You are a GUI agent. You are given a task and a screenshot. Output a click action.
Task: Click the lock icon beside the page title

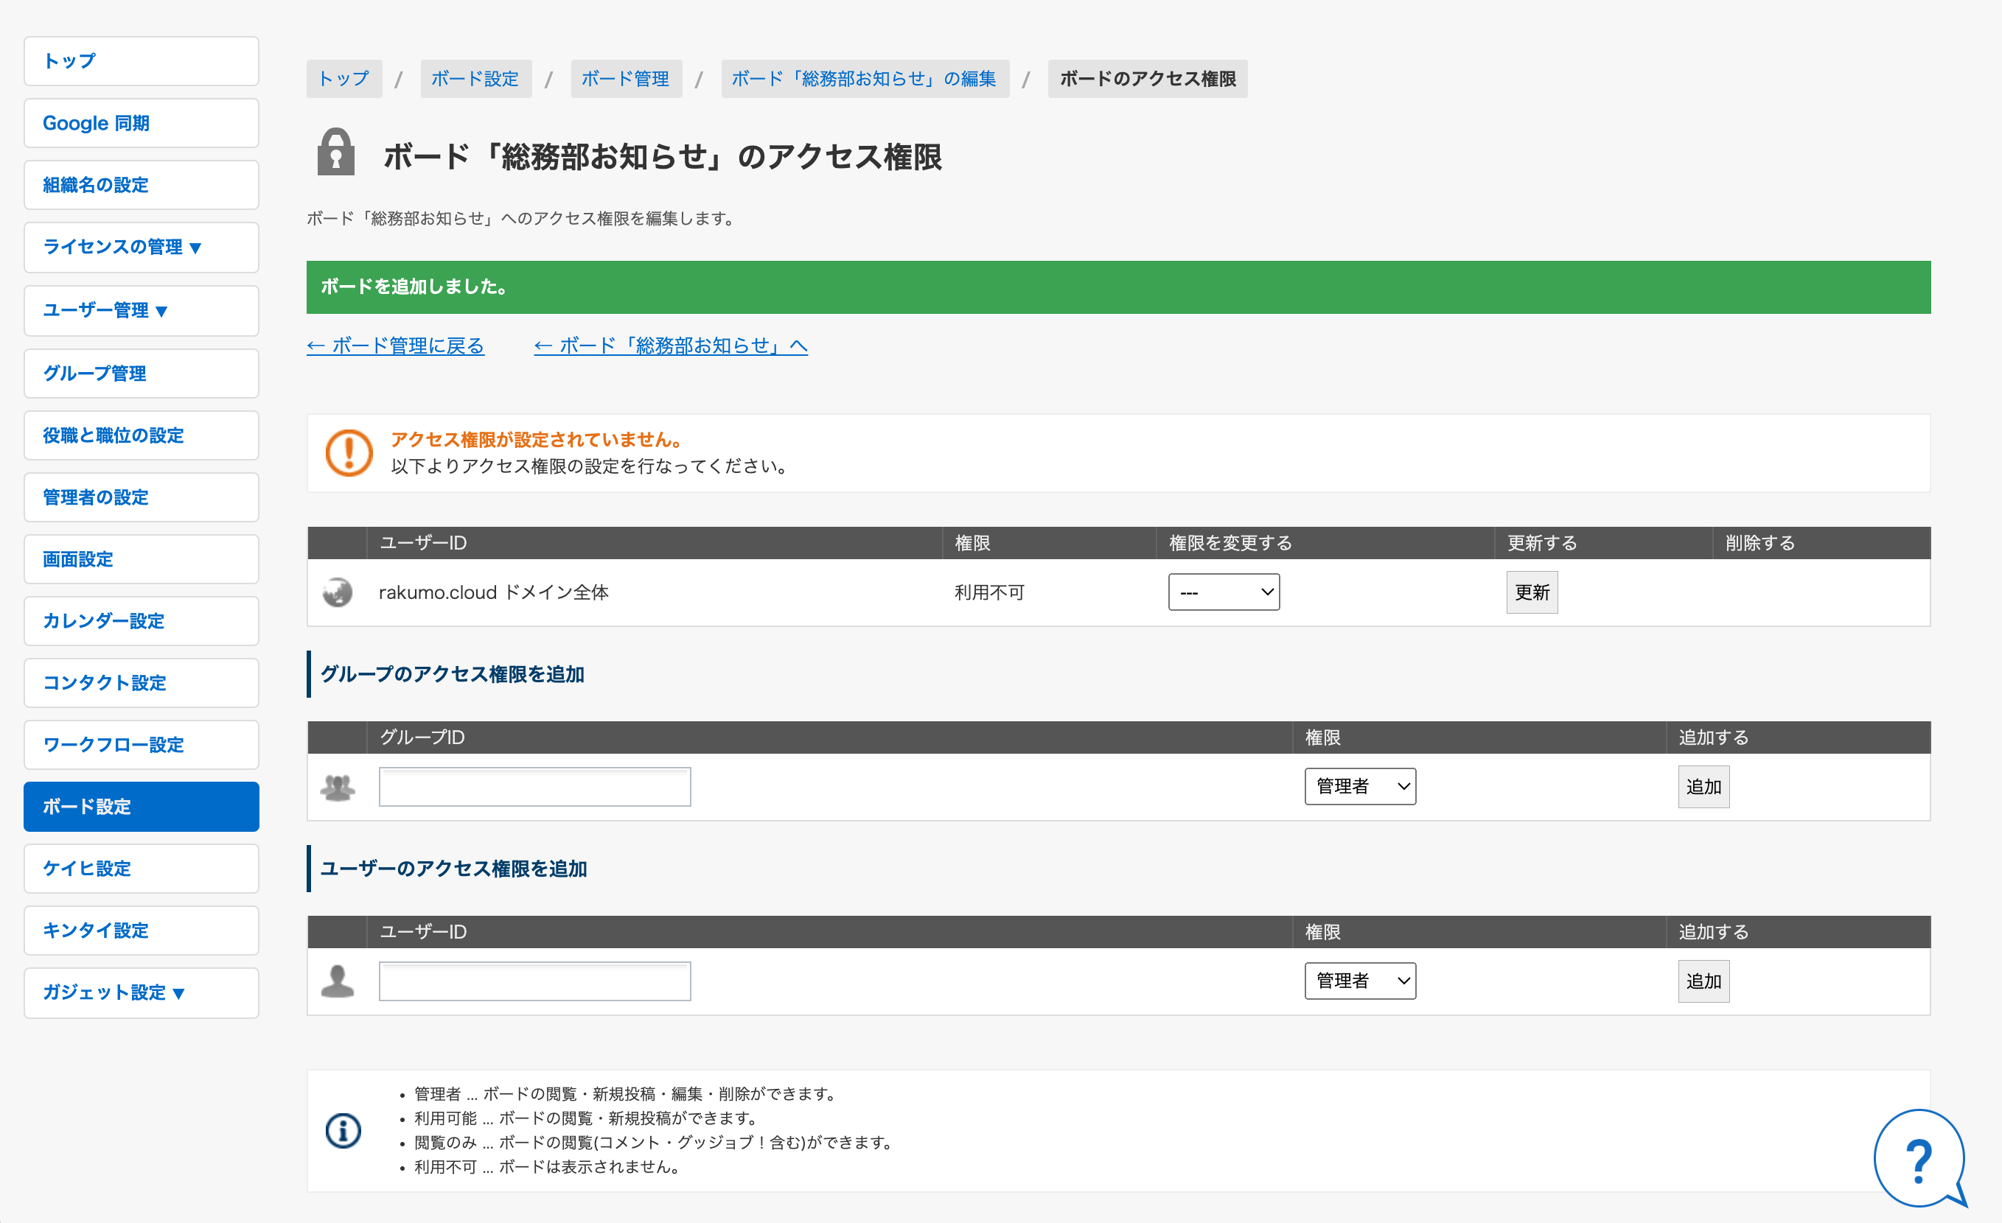point(335,152)
